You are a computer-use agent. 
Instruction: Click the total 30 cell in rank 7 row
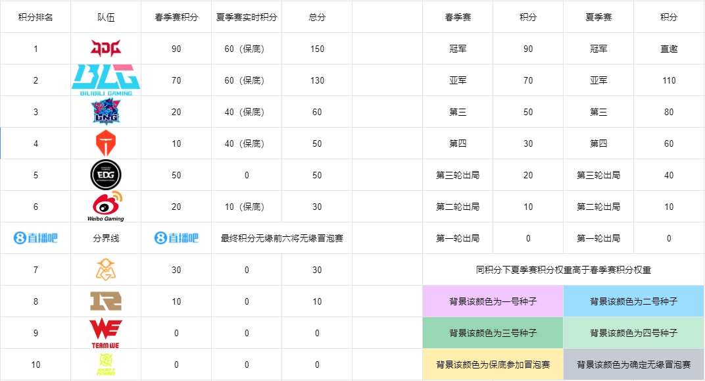click(317, 270)
